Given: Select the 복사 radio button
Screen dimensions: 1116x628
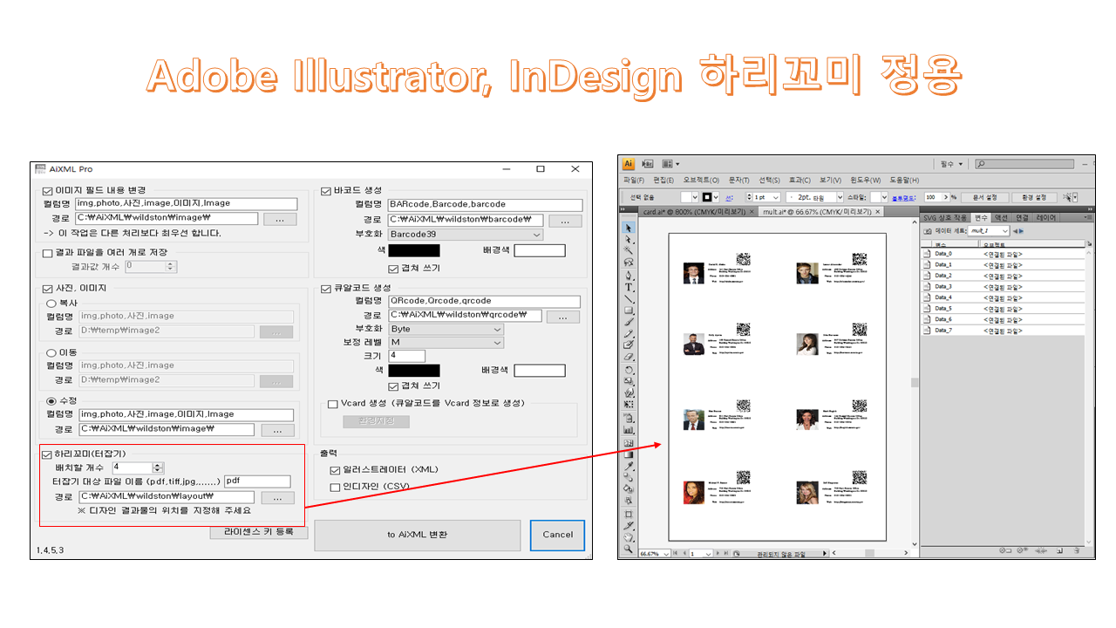Looking at the screenshot, I should coord(51,303).
